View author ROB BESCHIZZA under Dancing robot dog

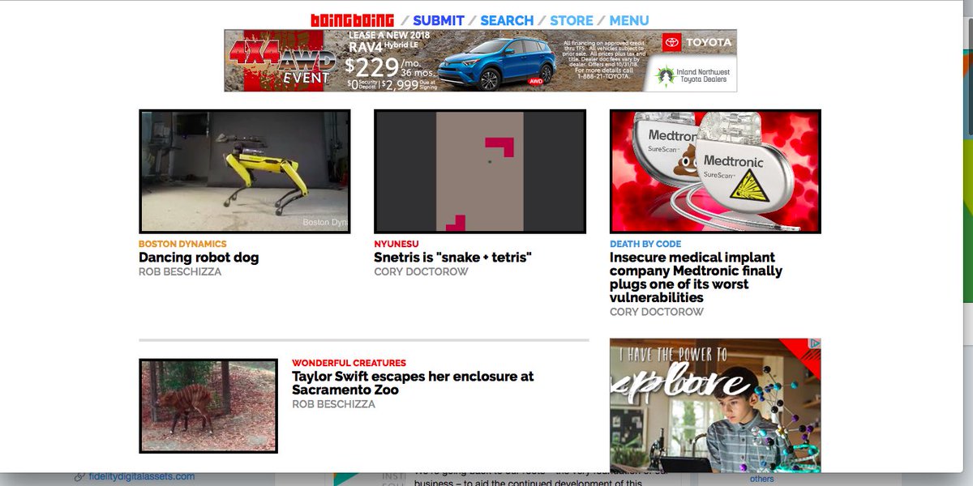point(180,272)
